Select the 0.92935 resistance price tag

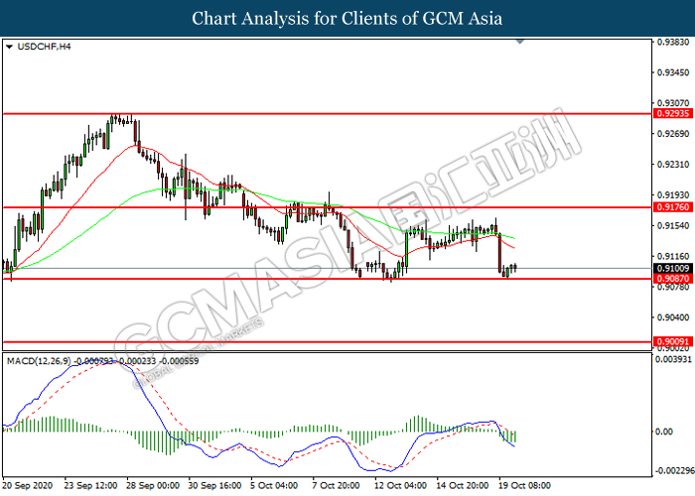coord(673,113)
